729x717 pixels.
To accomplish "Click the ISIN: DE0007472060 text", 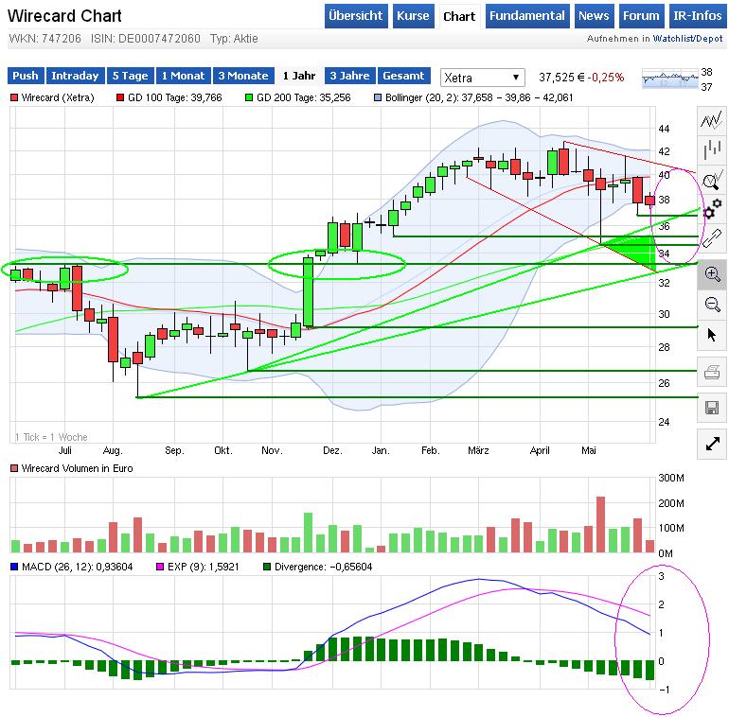I will (146, 39).
